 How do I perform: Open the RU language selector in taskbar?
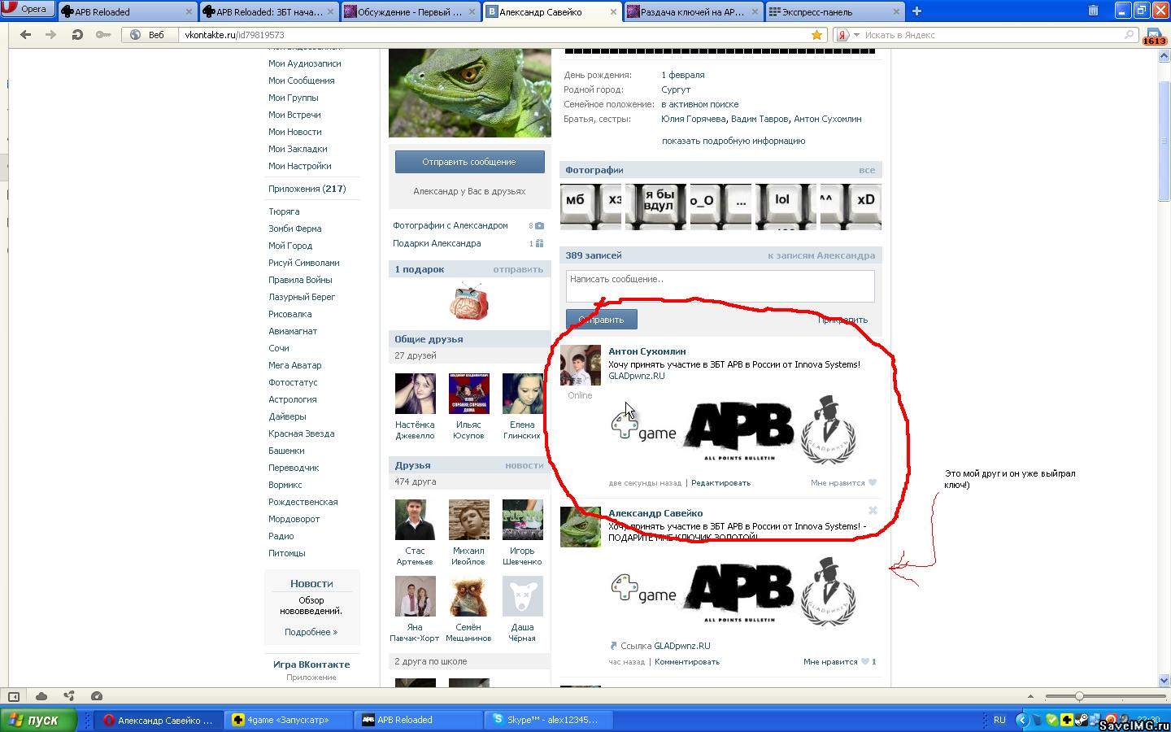click(999, 720)
